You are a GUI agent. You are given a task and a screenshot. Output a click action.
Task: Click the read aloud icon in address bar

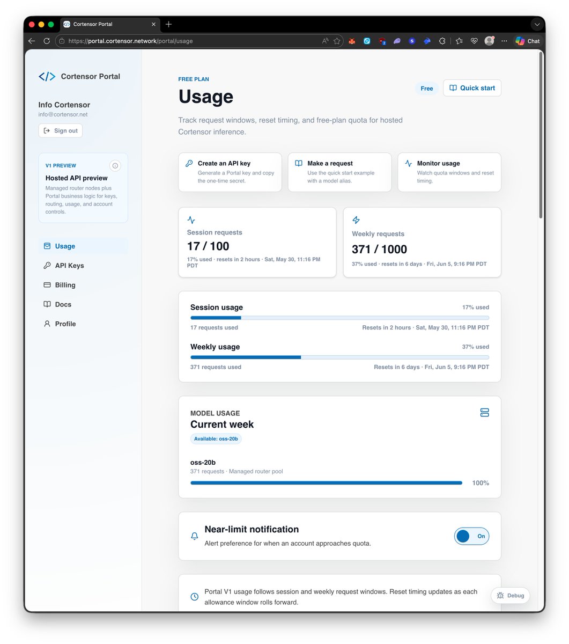[x=325, y=41]
